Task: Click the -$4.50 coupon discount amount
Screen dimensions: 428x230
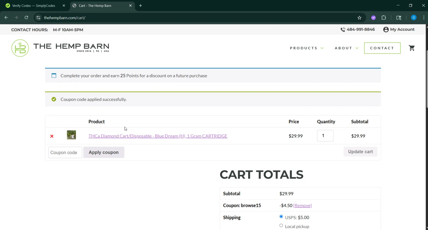Action: [286, 205]
